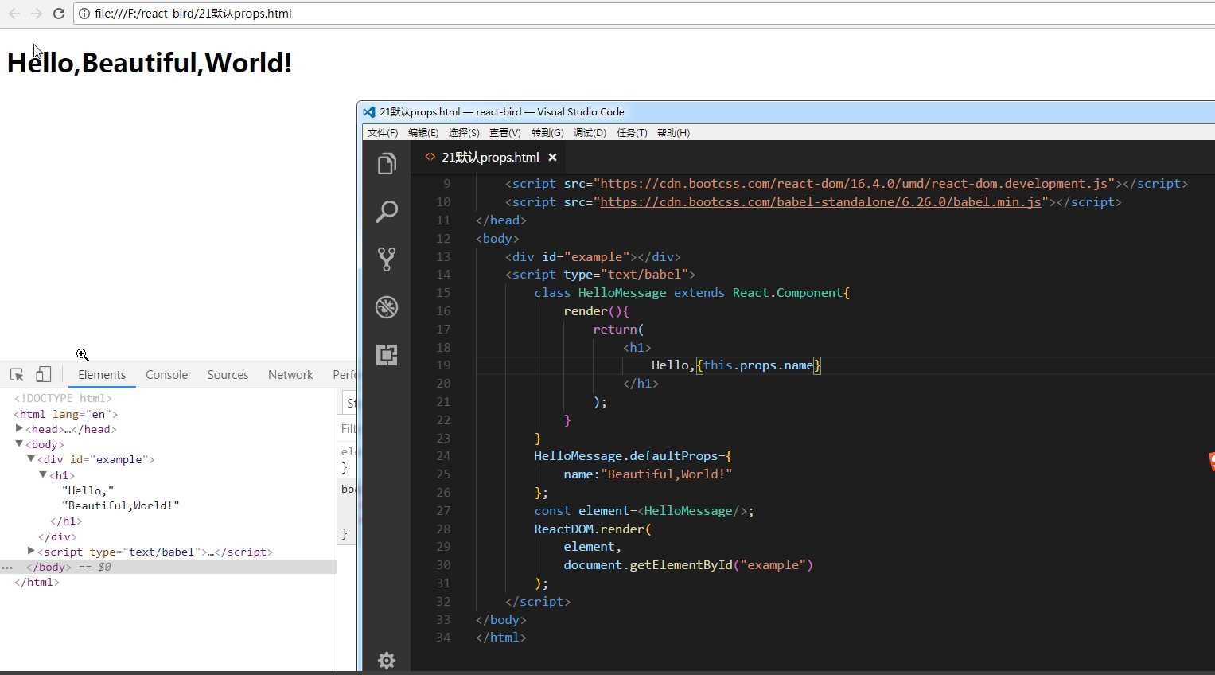Switch to the DevTools Elements tab

[x=102, y=375]
